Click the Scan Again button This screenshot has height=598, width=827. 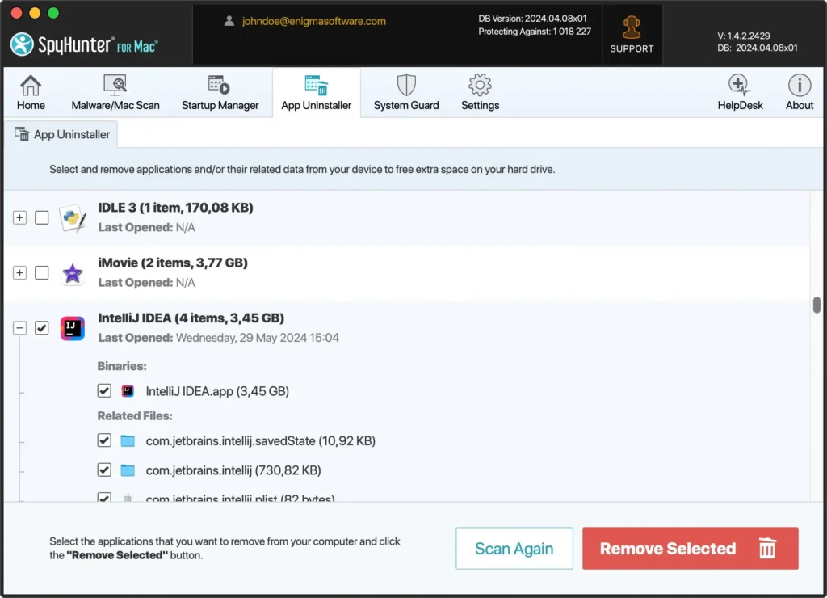click(x=514, y=548)
